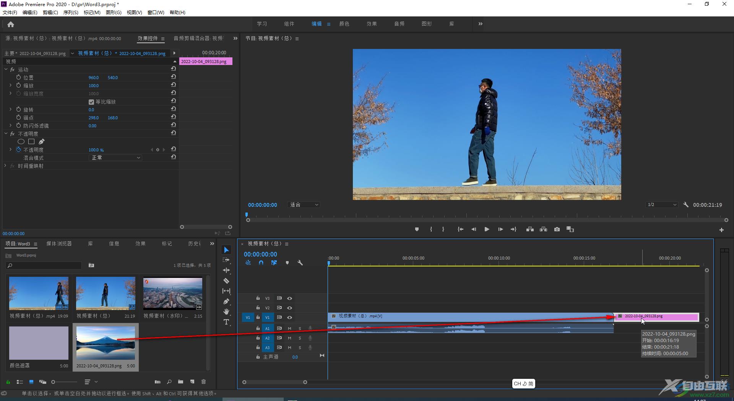Toggle opacity animation stopwatch

pyautogui.click(x=18, y=150)
